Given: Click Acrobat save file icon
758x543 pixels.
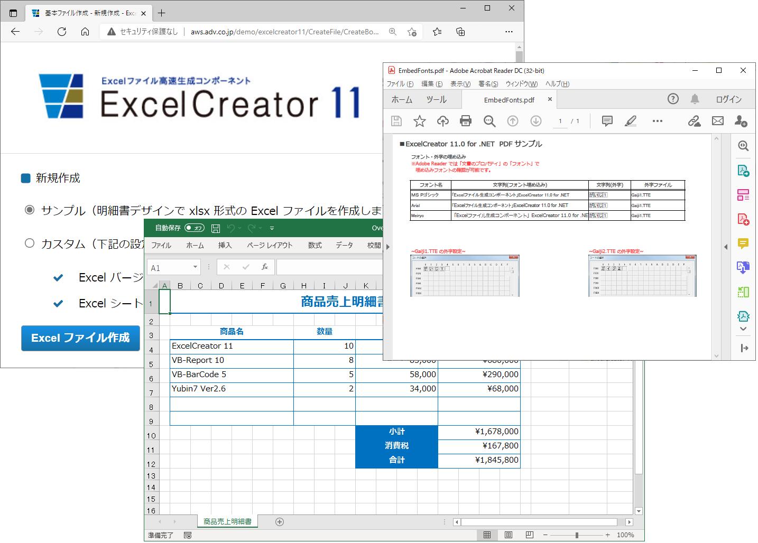Looking at the screenshot, I should click(x=396, y=121).
